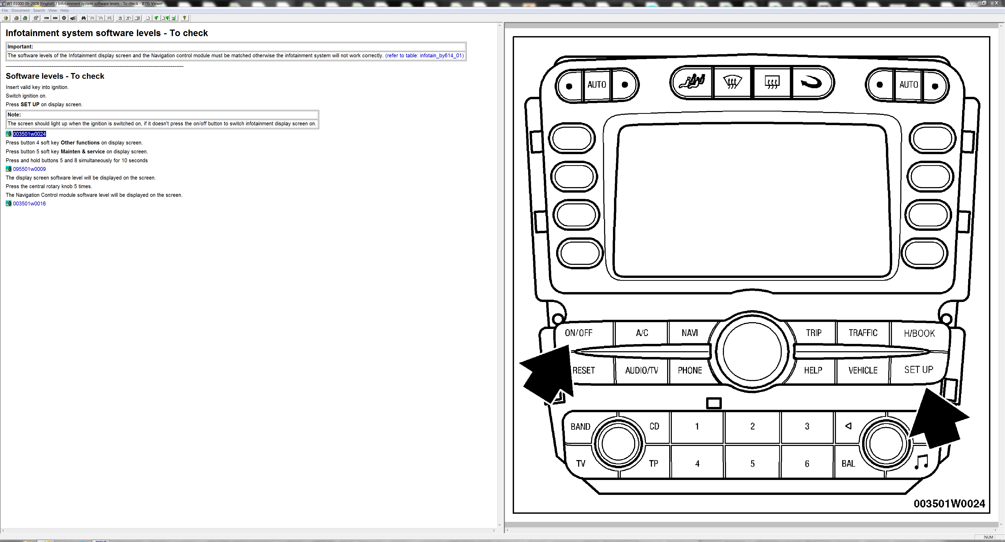
Task: Click the first printer icon
Action: (16, 18)
